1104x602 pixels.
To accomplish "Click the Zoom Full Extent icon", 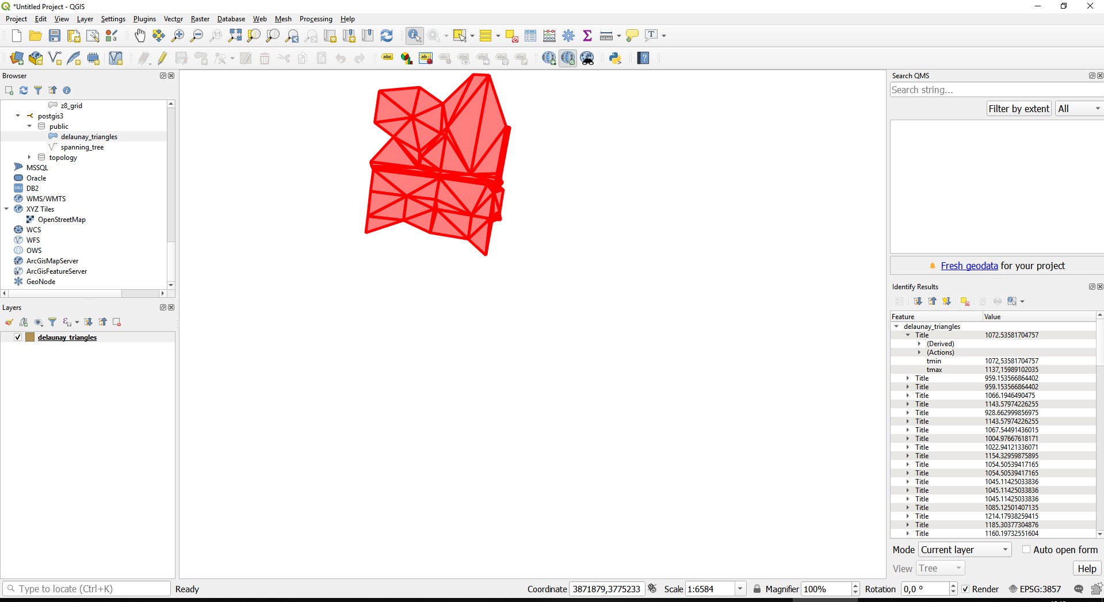I will 234,35.
